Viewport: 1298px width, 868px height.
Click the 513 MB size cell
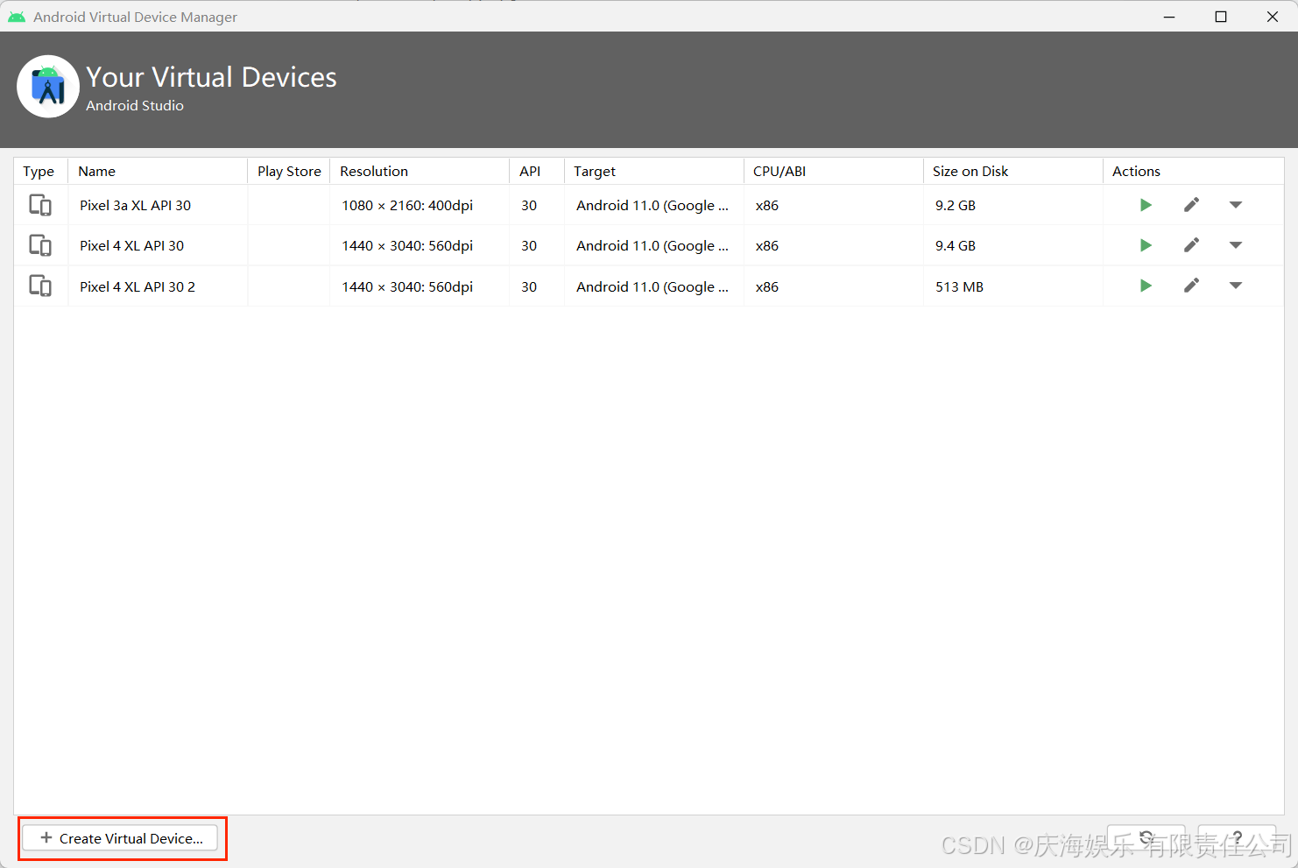tap(1013, 286)
